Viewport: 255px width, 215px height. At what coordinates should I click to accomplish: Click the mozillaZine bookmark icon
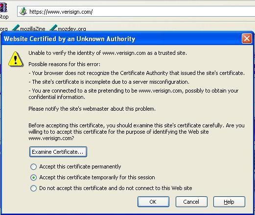[x=16, y=28]
